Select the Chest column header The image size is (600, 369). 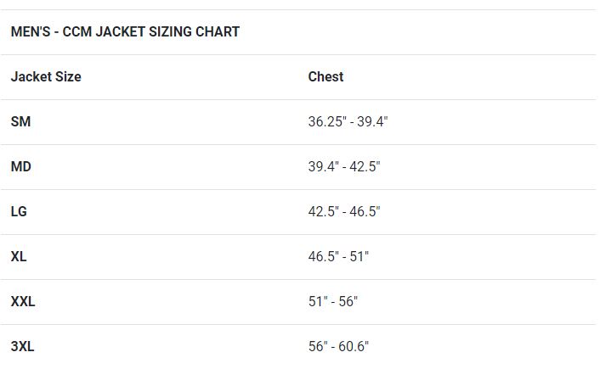[x=325, y=77]
